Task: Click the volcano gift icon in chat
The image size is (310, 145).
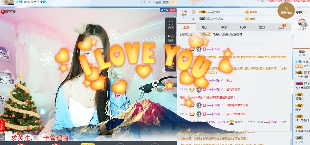Action: click(x=232, y=122)
